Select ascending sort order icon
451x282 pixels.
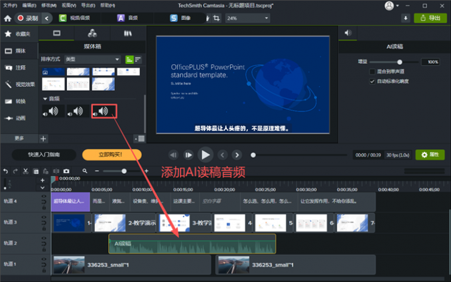point(129,60)
